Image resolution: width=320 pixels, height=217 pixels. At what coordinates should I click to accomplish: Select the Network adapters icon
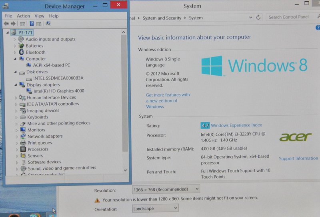click(23, 136)
